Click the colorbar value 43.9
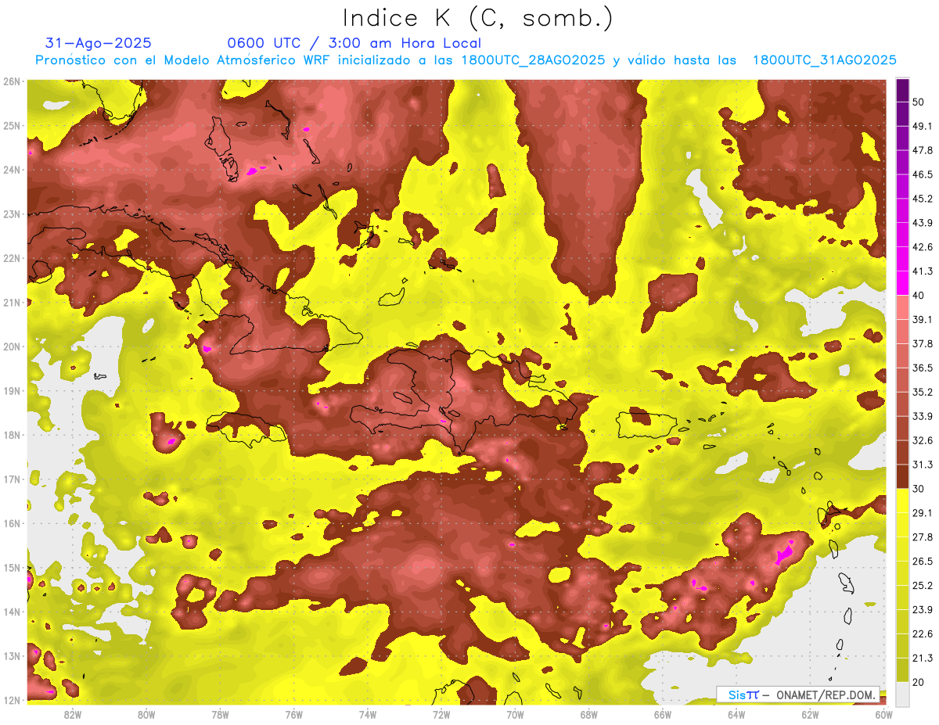Image resolution: width=939 pixels, height=725 pixels. tap(923, 223)
